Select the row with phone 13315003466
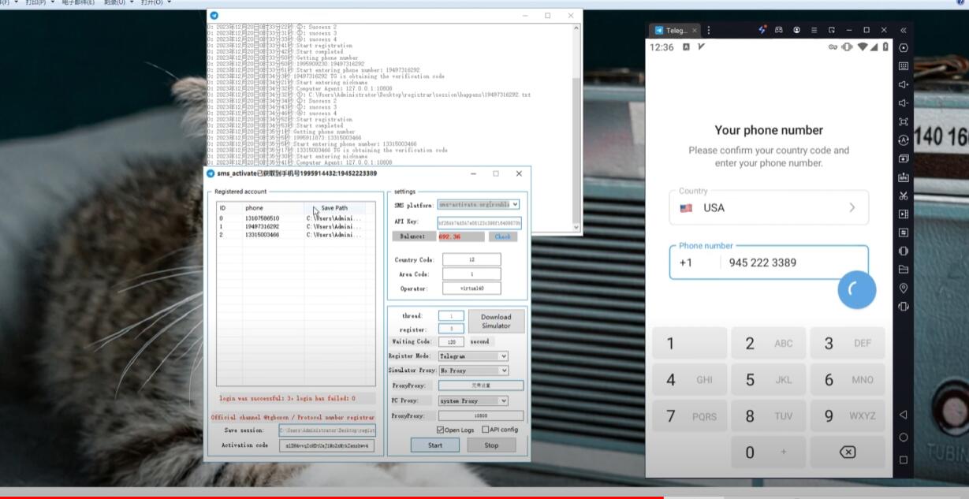 [x=292, y=235]
